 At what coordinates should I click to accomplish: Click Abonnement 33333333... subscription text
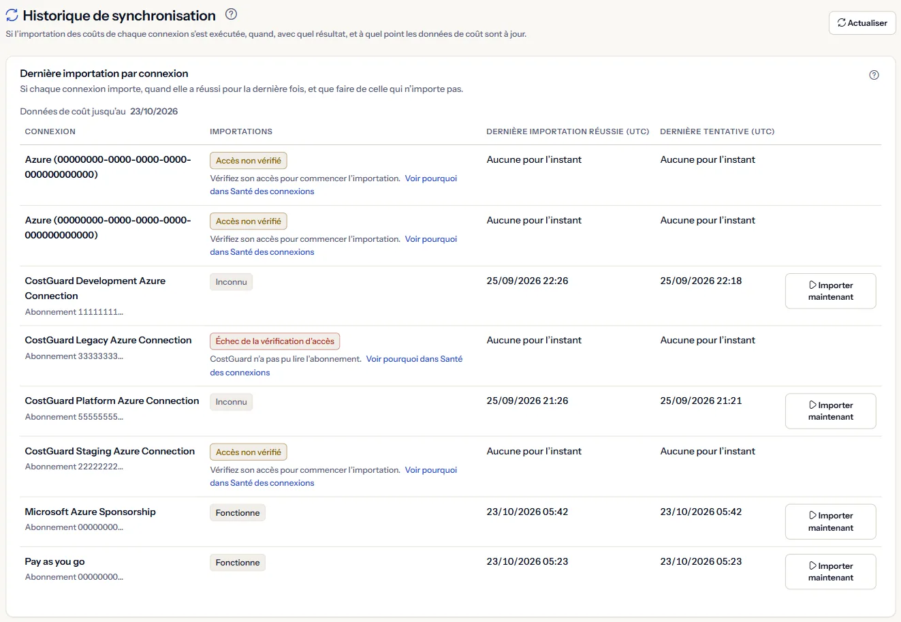(74, 356)
